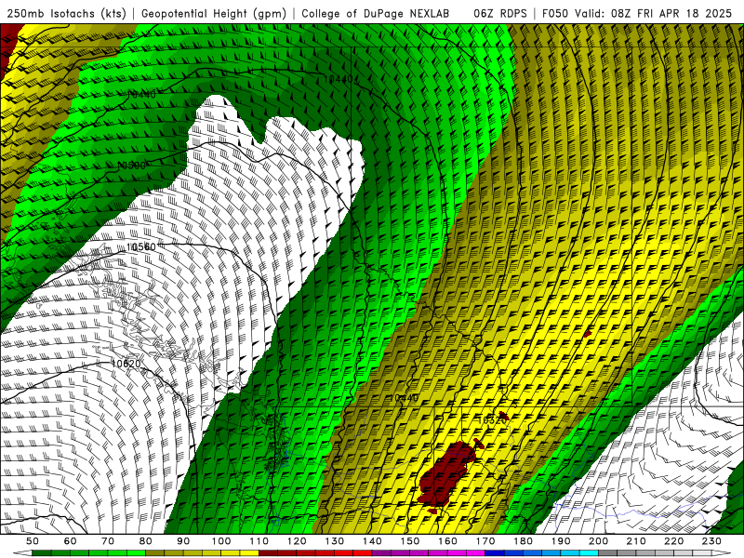Screen dimensions: 744x558
Task: Click the 10560 height contour label
Action: [x=141, y=246]
